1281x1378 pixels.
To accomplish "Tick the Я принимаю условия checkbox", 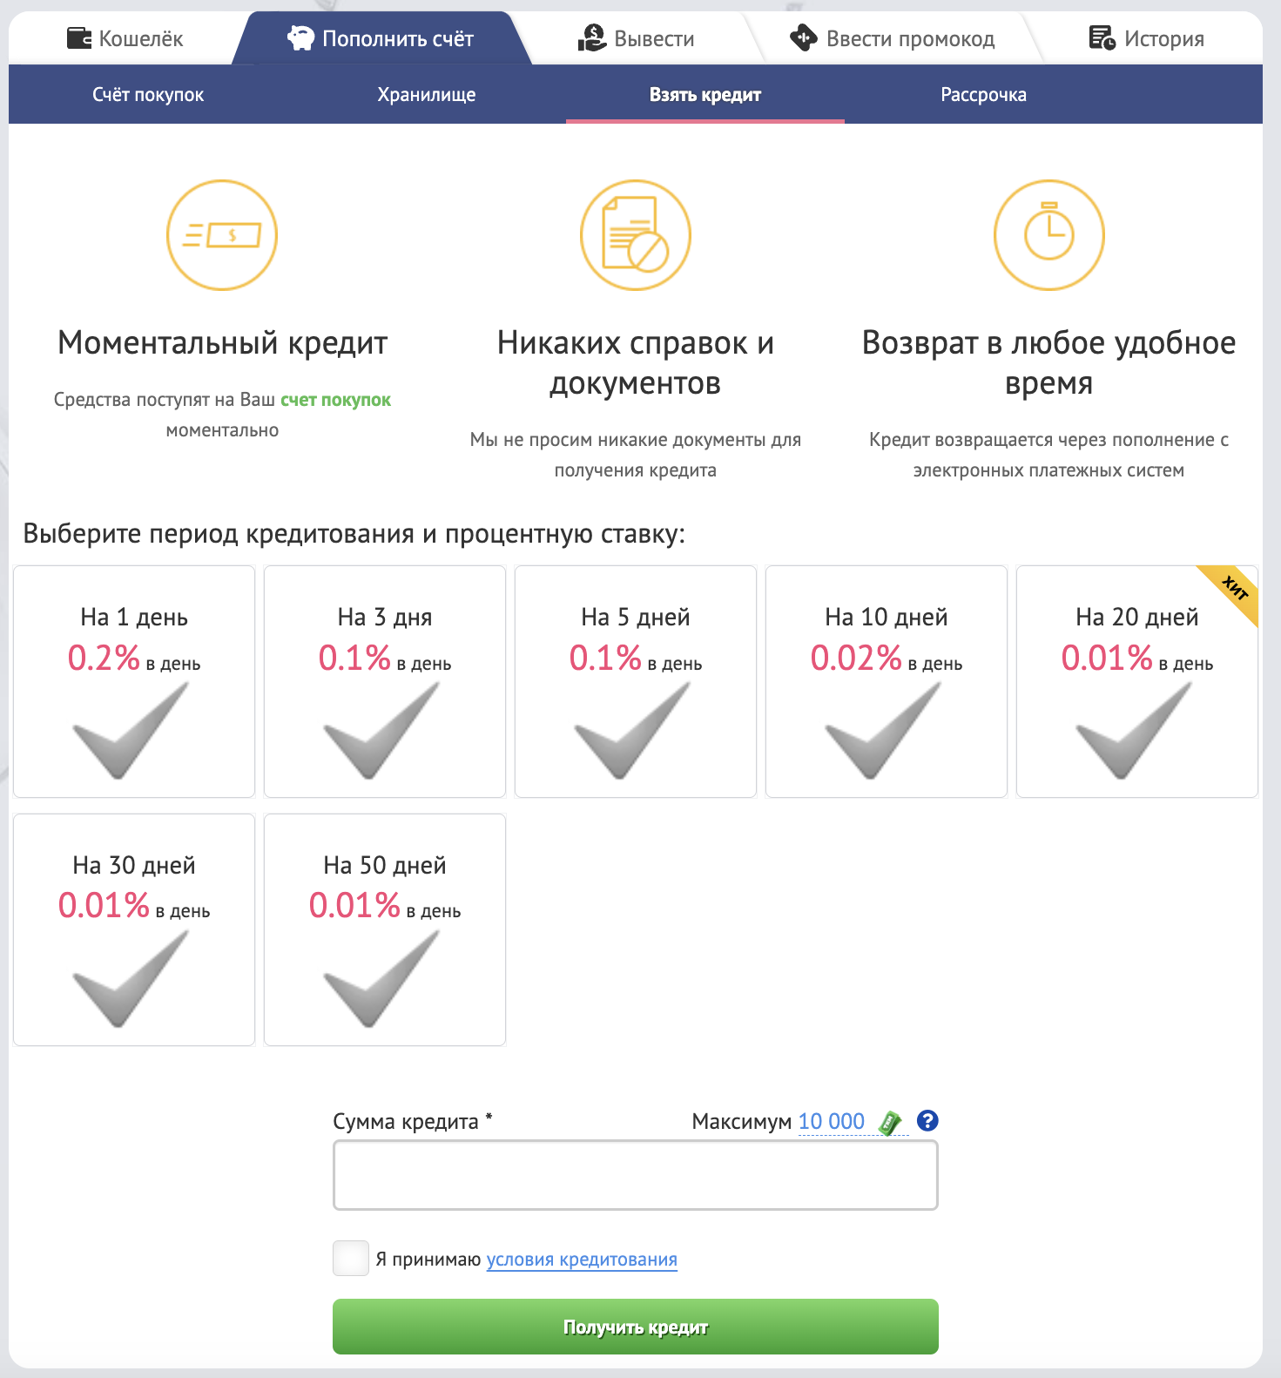I will 351,1259.
